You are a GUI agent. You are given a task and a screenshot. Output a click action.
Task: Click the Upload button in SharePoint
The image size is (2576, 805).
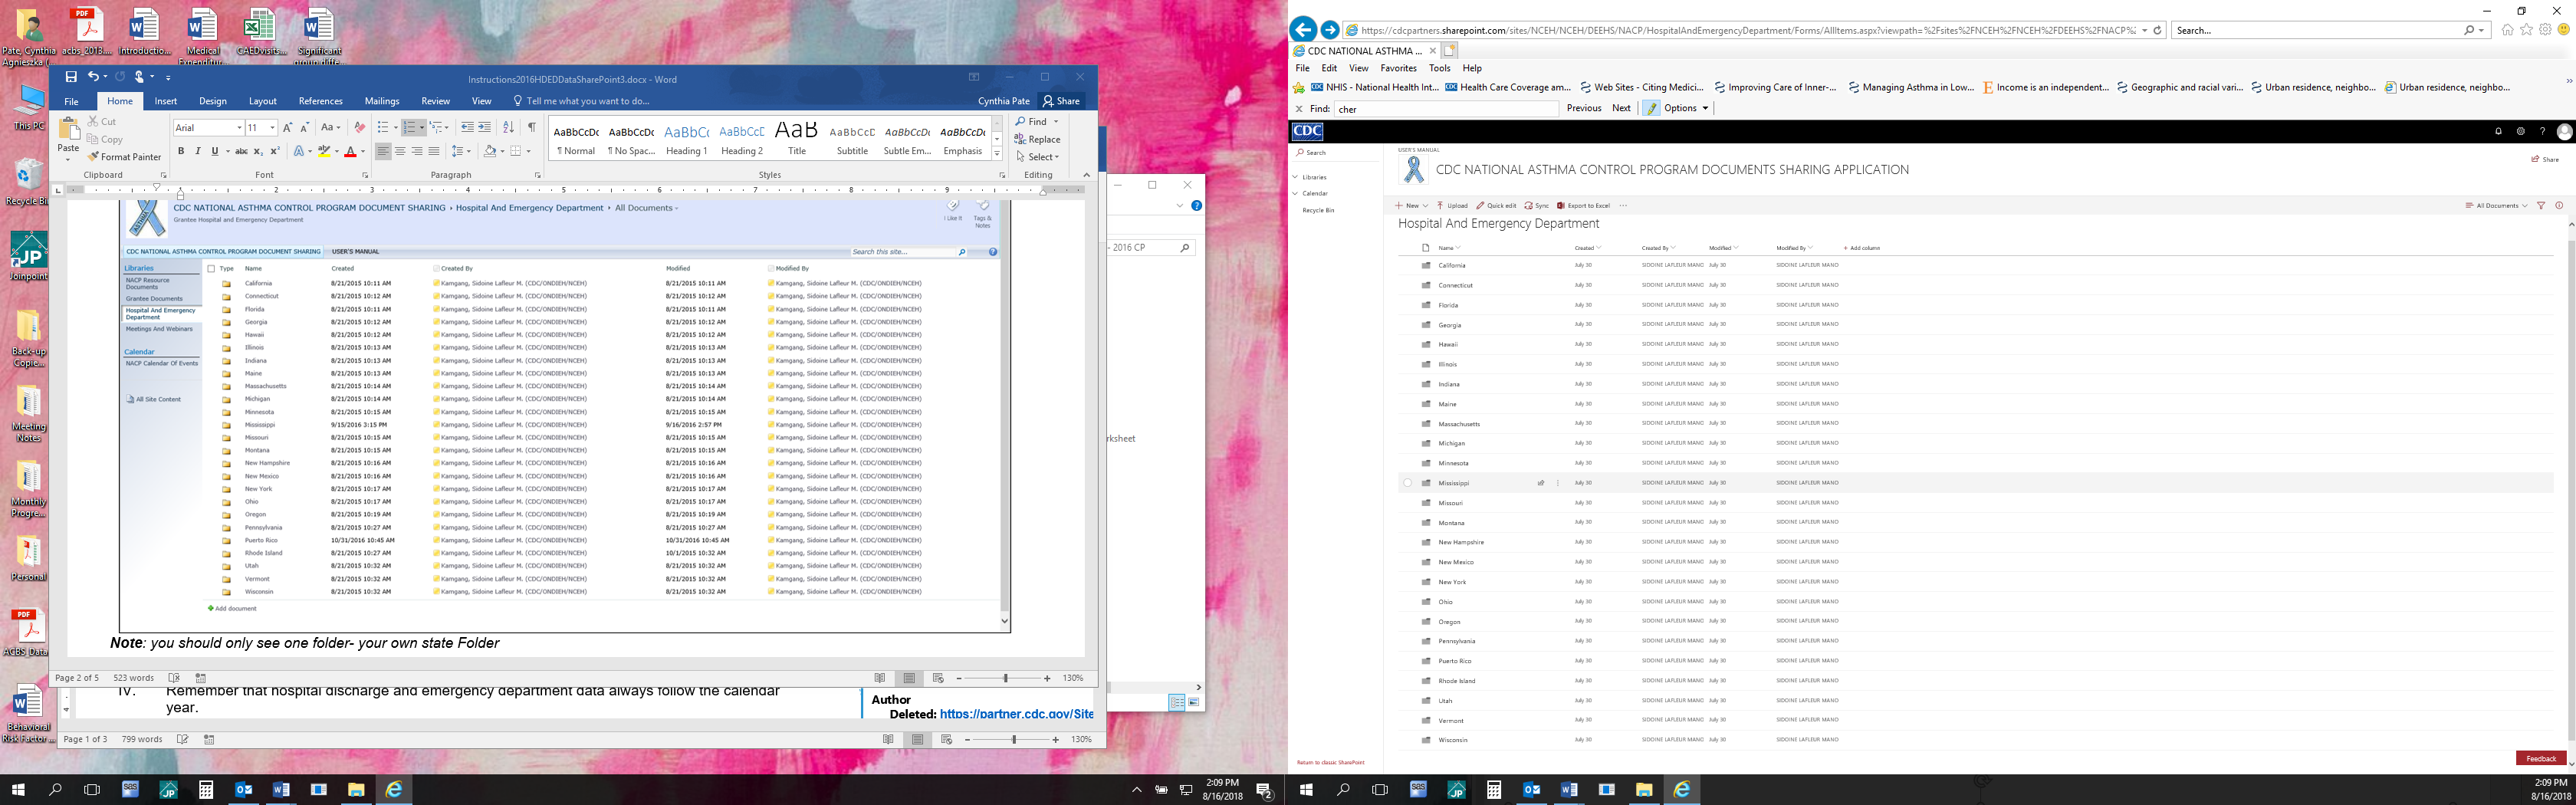pyautogui.click(x=1453, y=206)
